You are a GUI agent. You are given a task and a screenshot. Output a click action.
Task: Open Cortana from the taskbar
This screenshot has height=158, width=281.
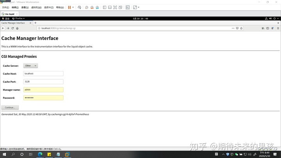pos(22,154)
